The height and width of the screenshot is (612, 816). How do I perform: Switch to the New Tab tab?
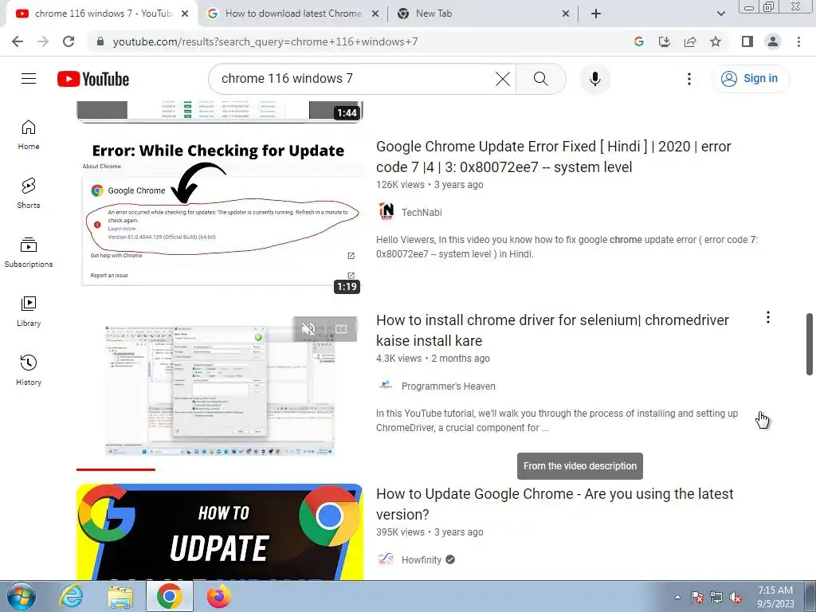pyautogui.click(x=484, y=14)
